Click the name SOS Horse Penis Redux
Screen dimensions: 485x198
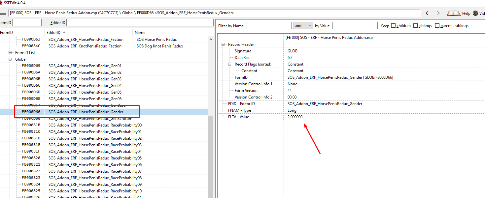(x=156, y=40)
